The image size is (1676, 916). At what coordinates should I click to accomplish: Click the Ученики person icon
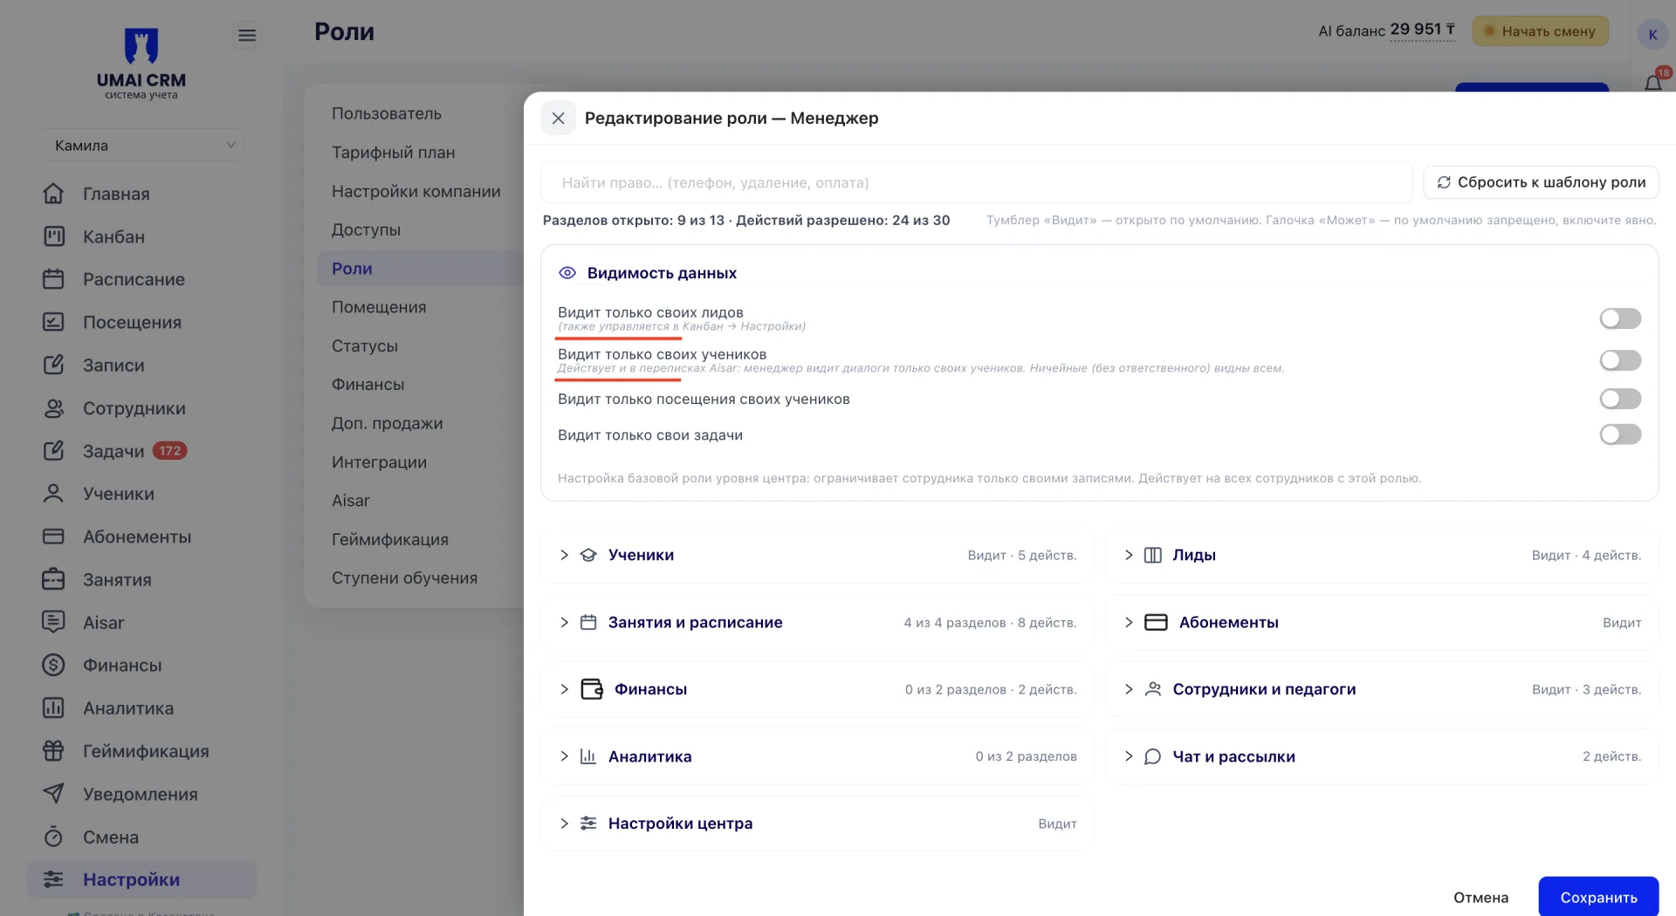click(x=53, y=494)
